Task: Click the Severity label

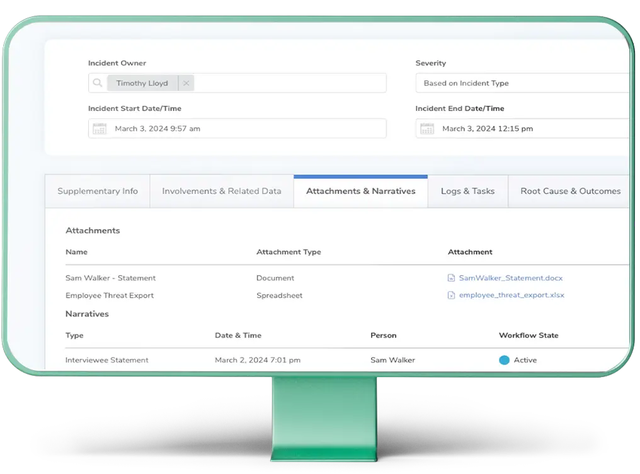Action: pyautogui.click(x=431, y=63)
